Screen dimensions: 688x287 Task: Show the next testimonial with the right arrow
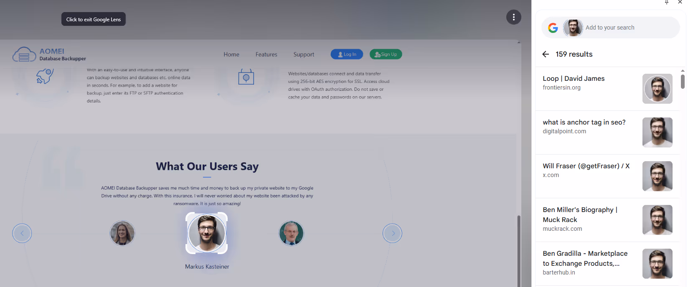[392, 233]
